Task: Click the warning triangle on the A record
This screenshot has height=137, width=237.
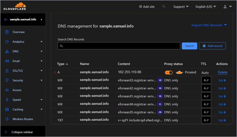Action: (x=55, y=72)
